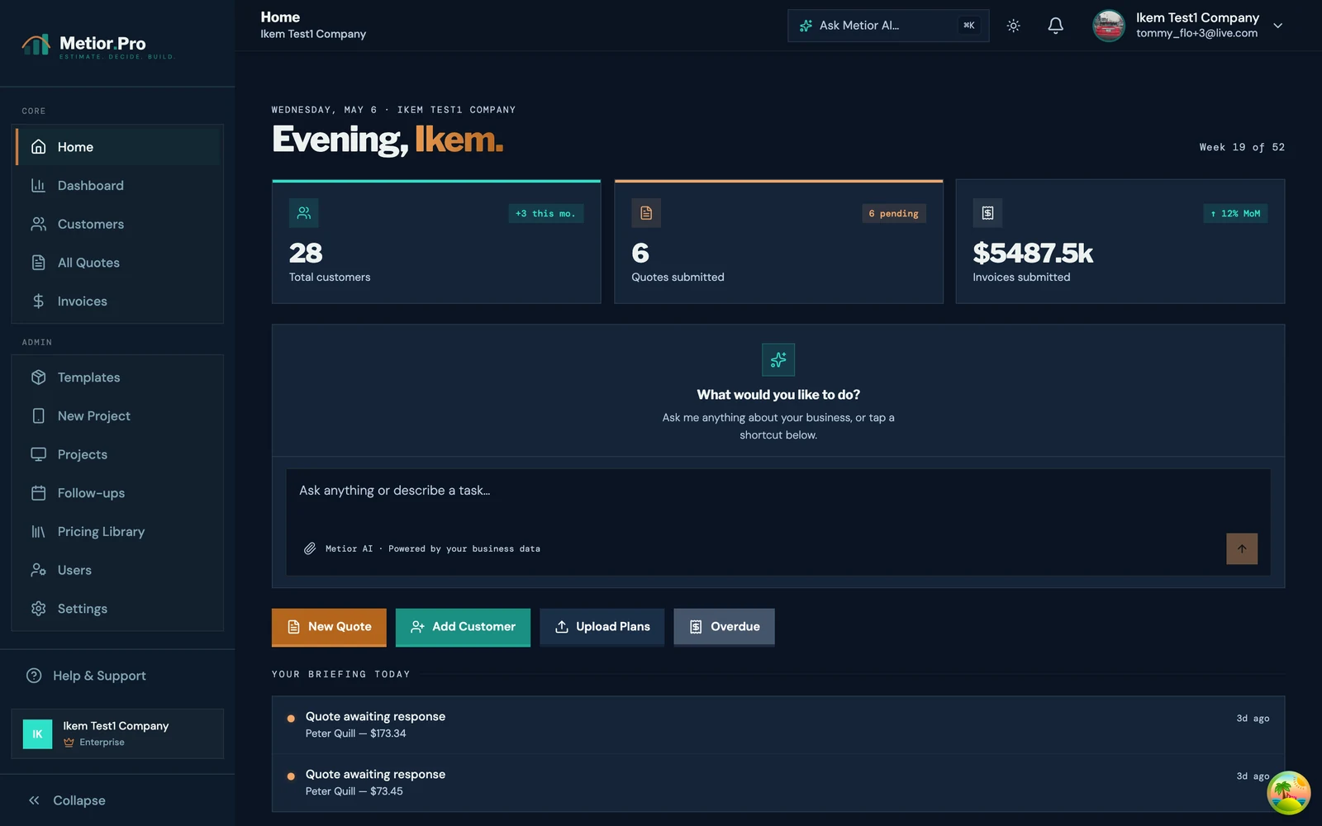Viewport: 1322px width, 826px height.
Task: Click the Dashboard bar chart icon
Action: coord(38,186)
